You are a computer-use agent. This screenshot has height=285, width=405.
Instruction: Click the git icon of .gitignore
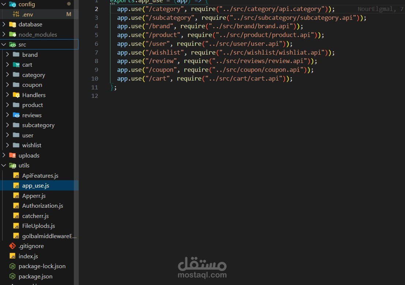[12, 246]
